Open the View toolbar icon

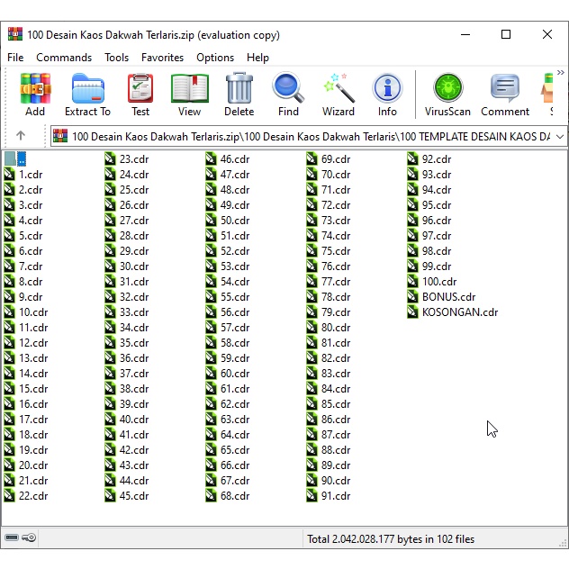click(x=189, y=95)
